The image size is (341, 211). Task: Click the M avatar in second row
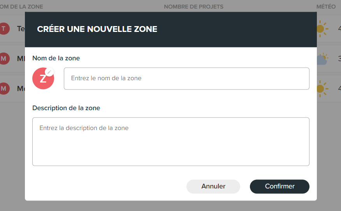pos(4,58)
